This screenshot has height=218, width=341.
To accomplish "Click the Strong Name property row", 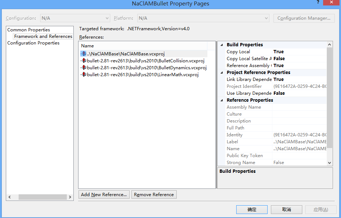I will click(x=276, y=163).
